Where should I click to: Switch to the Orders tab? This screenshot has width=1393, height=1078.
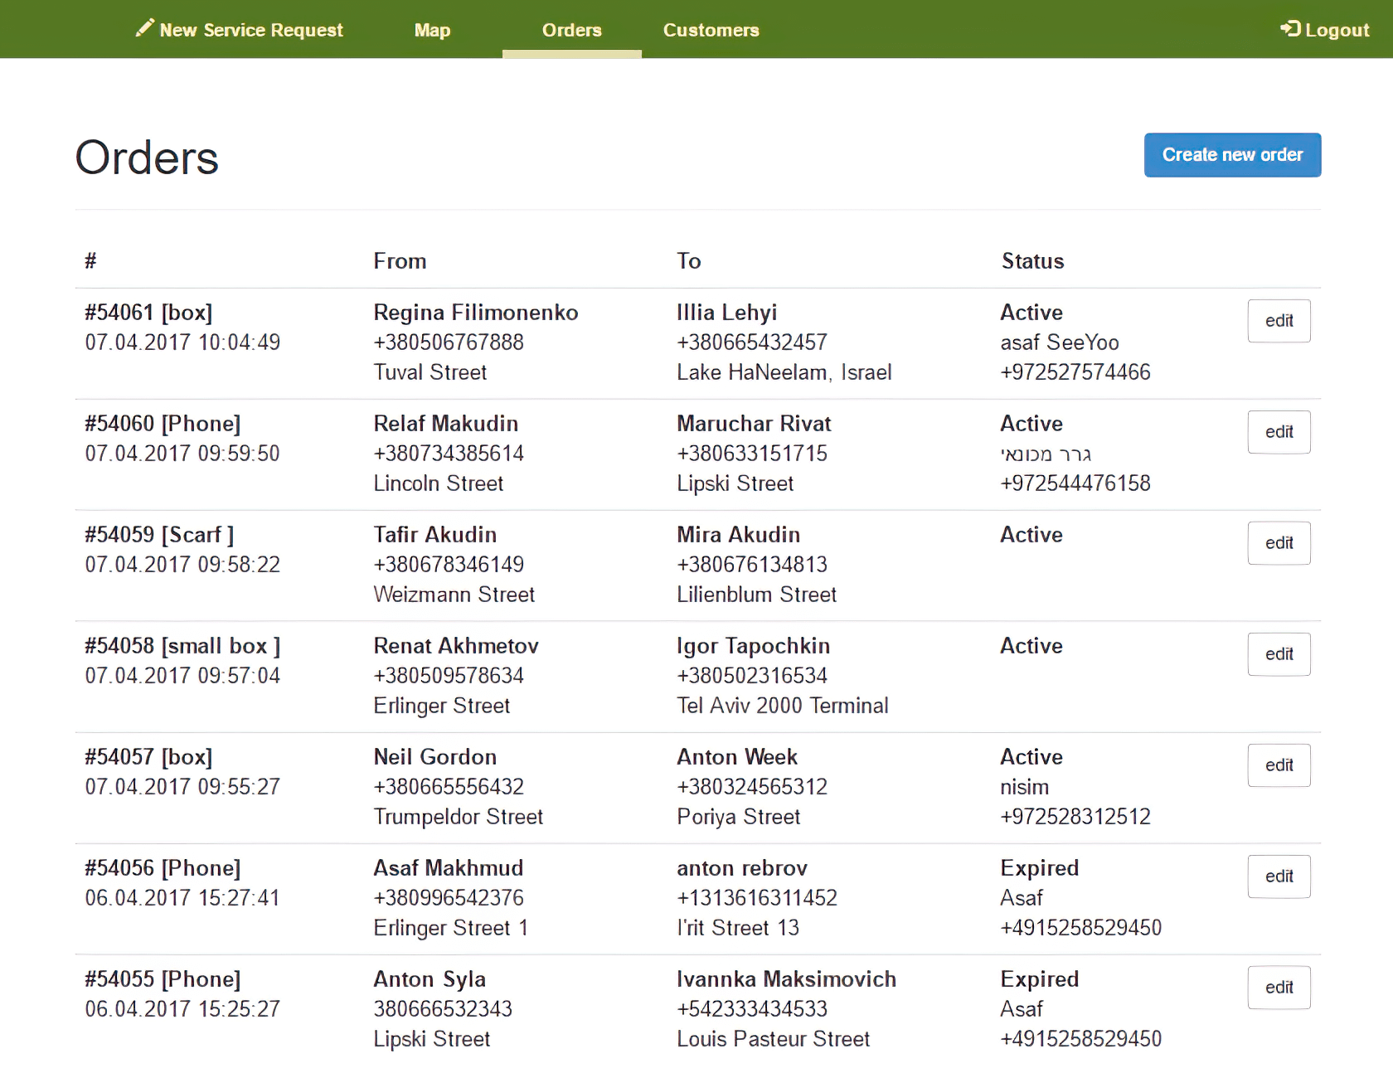pos(571,30)
